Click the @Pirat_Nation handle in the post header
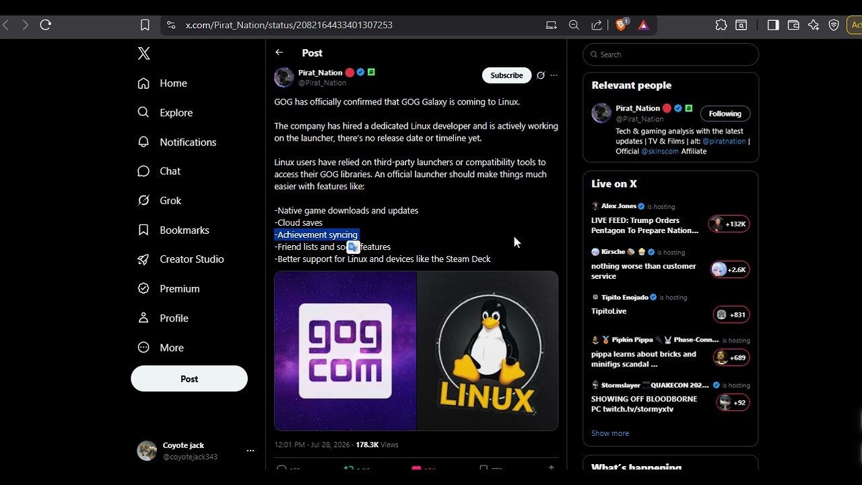 (322, 83)
